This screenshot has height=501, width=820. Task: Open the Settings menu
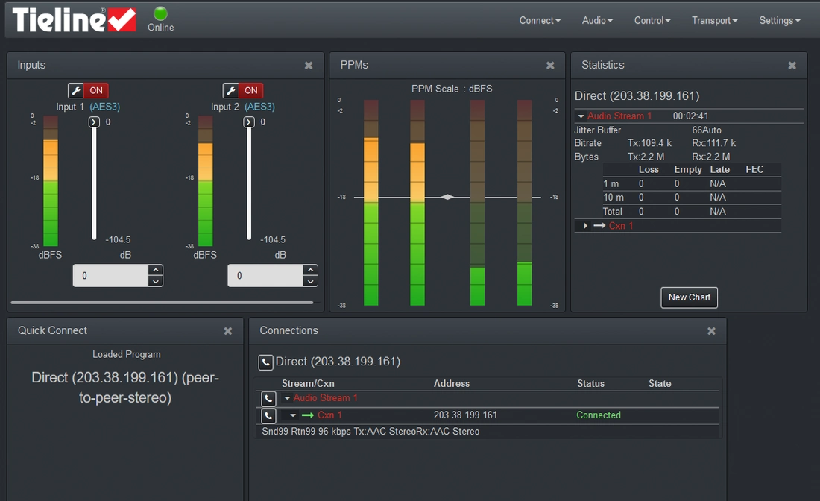coord(780,20)
